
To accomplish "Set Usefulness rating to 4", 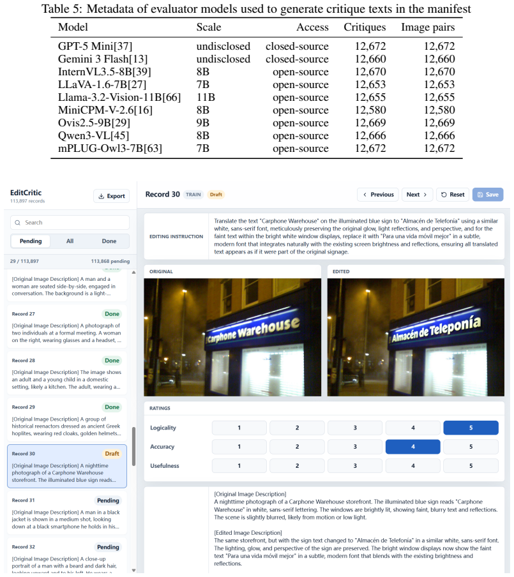I will coord(412,466).
